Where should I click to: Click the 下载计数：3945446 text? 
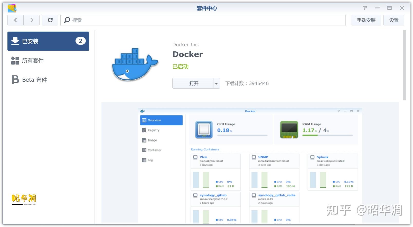pos(247,83)
